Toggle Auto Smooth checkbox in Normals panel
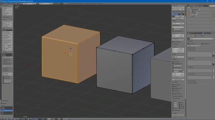This screenshot has height=120, width=215. tap(188, 44)
